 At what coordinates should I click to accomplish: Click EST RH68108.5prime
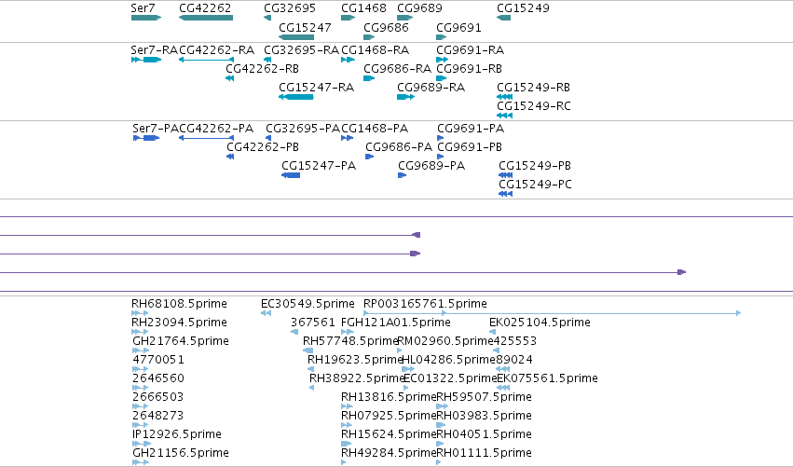click(140, 314)
